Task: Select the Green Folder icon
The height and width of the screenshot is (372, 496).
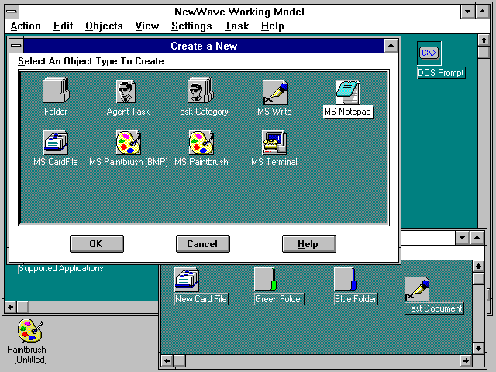Action: 267,280
